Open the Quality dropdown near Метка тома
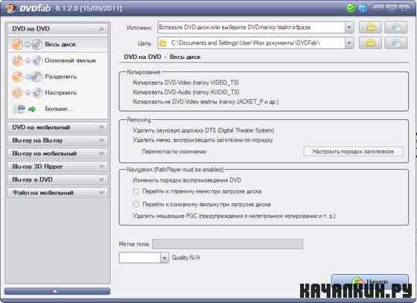The height and width of the screenshot is (303, 417). pyautogui.click(x=165, y=258)
